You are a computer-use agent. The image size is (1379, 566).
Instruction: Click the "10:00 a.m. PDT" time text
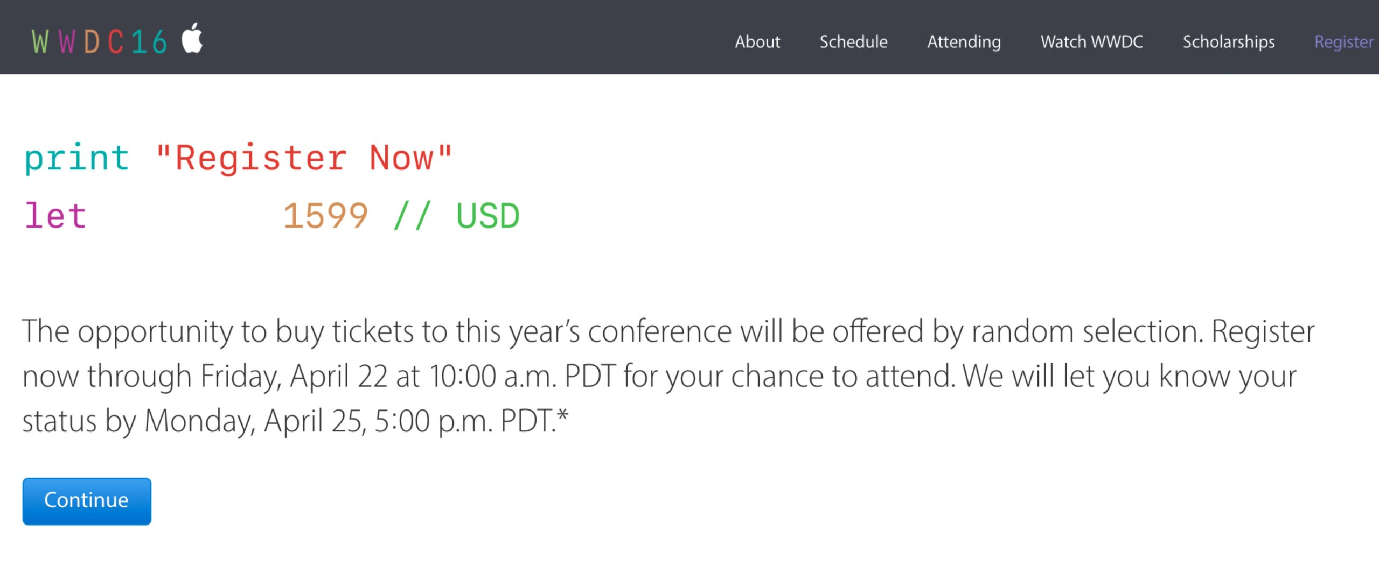tap(523, 376)
